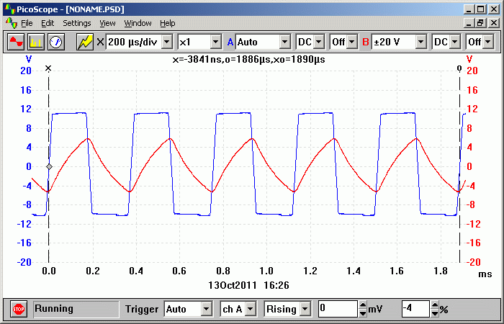The height and width of the screenshot is (324, 504).
Task: Increase trigger threshold with up arrow
Action: click(x=362, y=305)
